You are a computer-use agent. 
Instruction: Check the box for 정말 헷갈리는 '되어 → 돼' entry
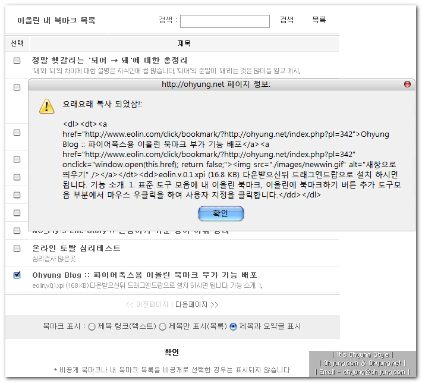click(17, 61)
